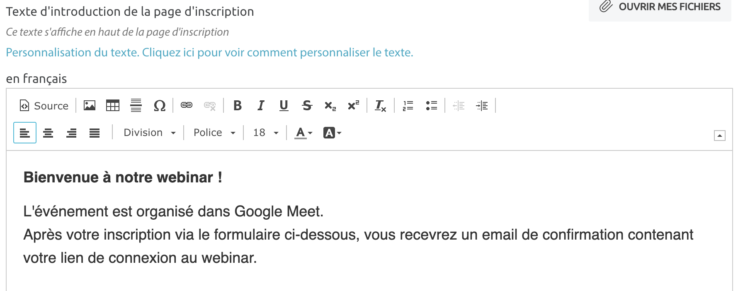Insert an image into the editor

(x=90, y=106)
